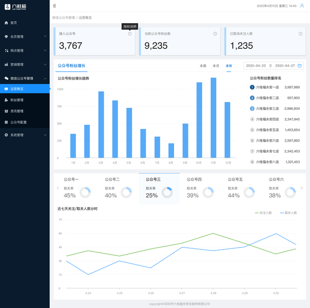Click the 1,235 unfollow value
The image size is (310, 308).
[242, 46]
